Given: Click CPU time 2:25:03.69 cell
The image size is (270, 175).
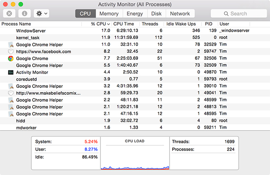Looking at the screenshot, I should click(127, 58).
